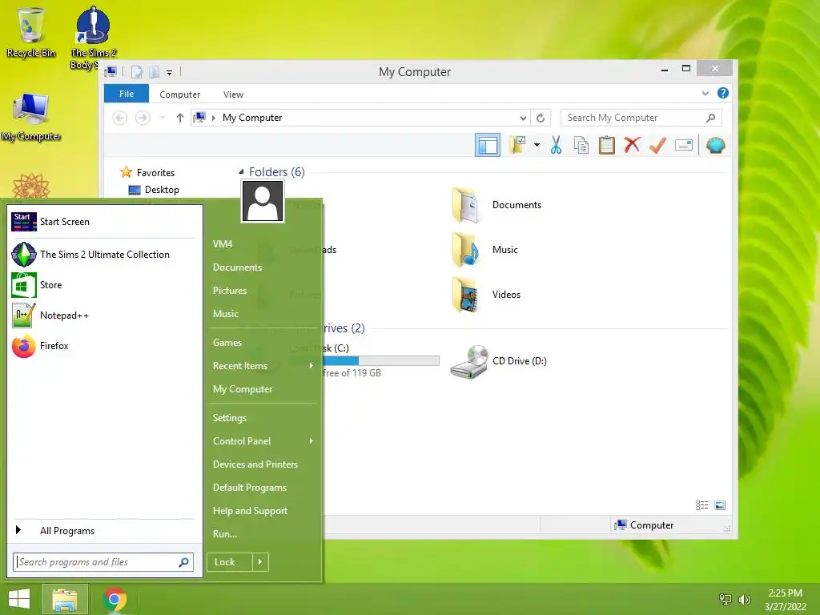Open the Folder Options dropdown arrow
820x615 pixels.
537,145
